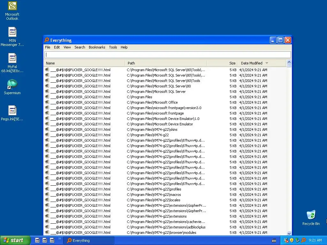Click the date in the extensions\adblockplus row
The width and height of the screenshot is (327, 245).
253,227
